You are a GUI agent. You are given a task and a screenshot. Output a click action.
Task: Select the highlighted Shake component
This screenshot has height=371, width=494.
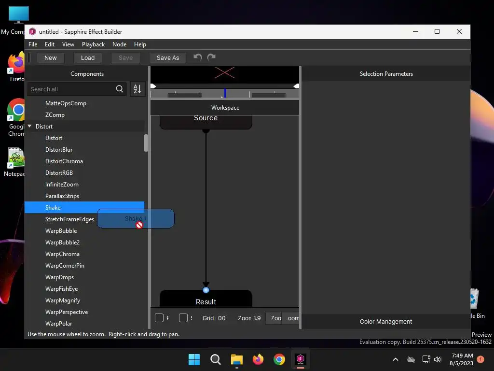(x=84, y=207)
